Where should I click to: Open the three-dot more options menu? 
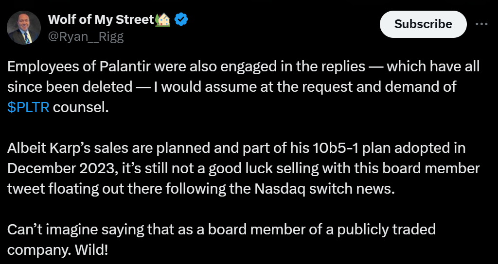(x=481, y=24)
